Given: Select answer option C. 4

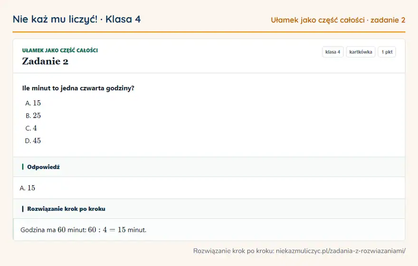Looking at the screenshot, I should tap(31, 128).
